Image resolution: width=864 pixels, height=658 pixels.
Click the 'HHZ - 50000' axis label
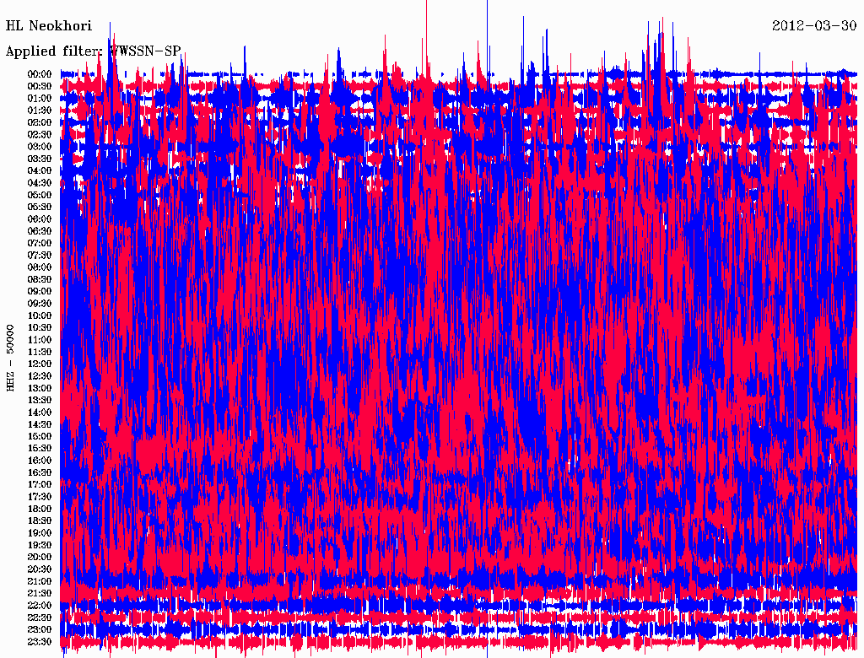click(x=10, y=358)
